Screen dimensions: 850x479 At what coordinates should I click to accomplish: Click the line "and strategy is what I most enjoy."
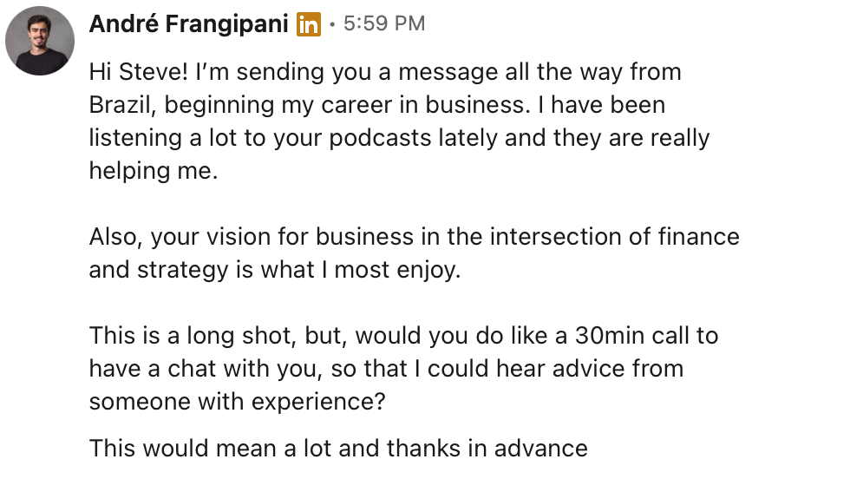pyautogui.click(x=275, y=270)
